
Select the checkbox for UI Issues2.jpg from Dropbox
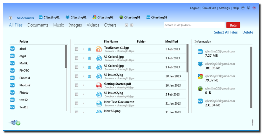click(x=77, y=94)
